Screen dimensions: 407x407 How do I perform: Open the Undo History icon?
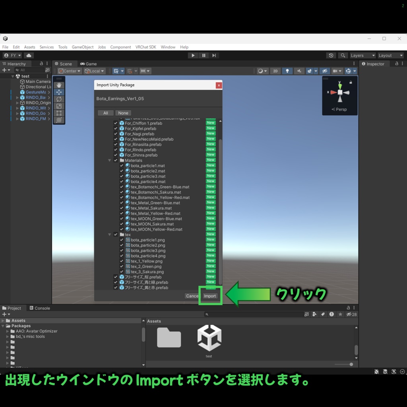click(331, 55)
